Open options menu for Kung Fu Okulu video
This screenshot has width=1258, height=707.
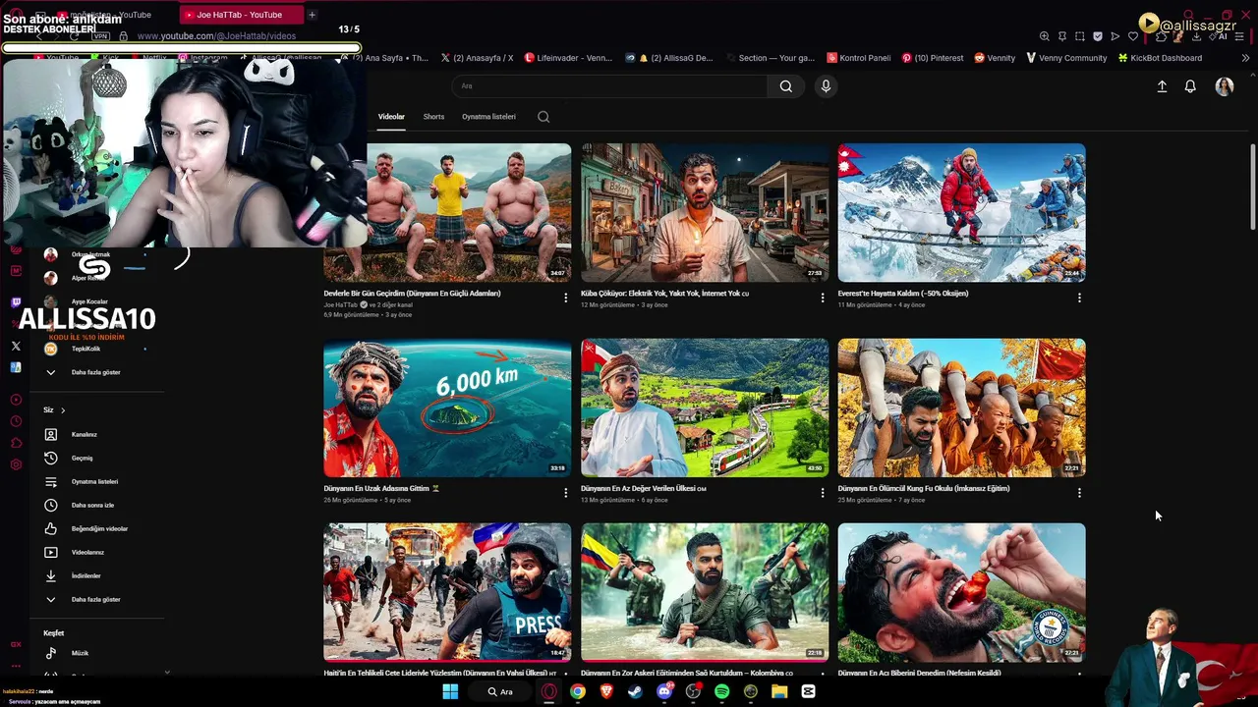point(1079,493)
